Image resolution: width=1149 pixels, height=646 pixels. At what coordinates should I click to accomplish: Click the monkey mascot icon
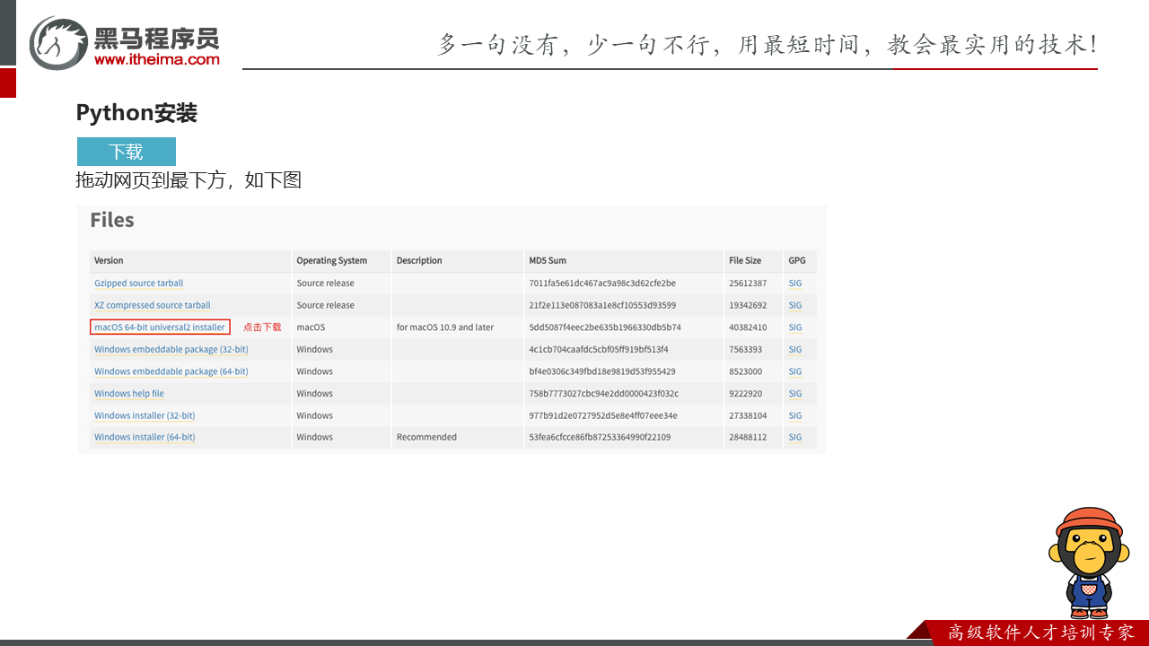(1087, 563)
